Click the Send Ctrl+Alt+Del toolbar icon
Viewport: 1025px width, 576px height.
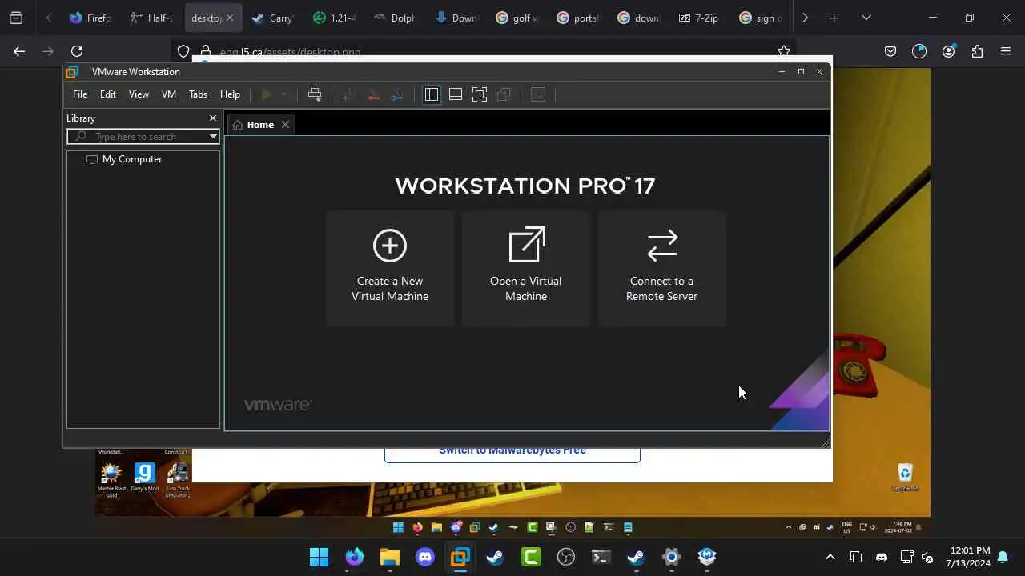point(315,94)
